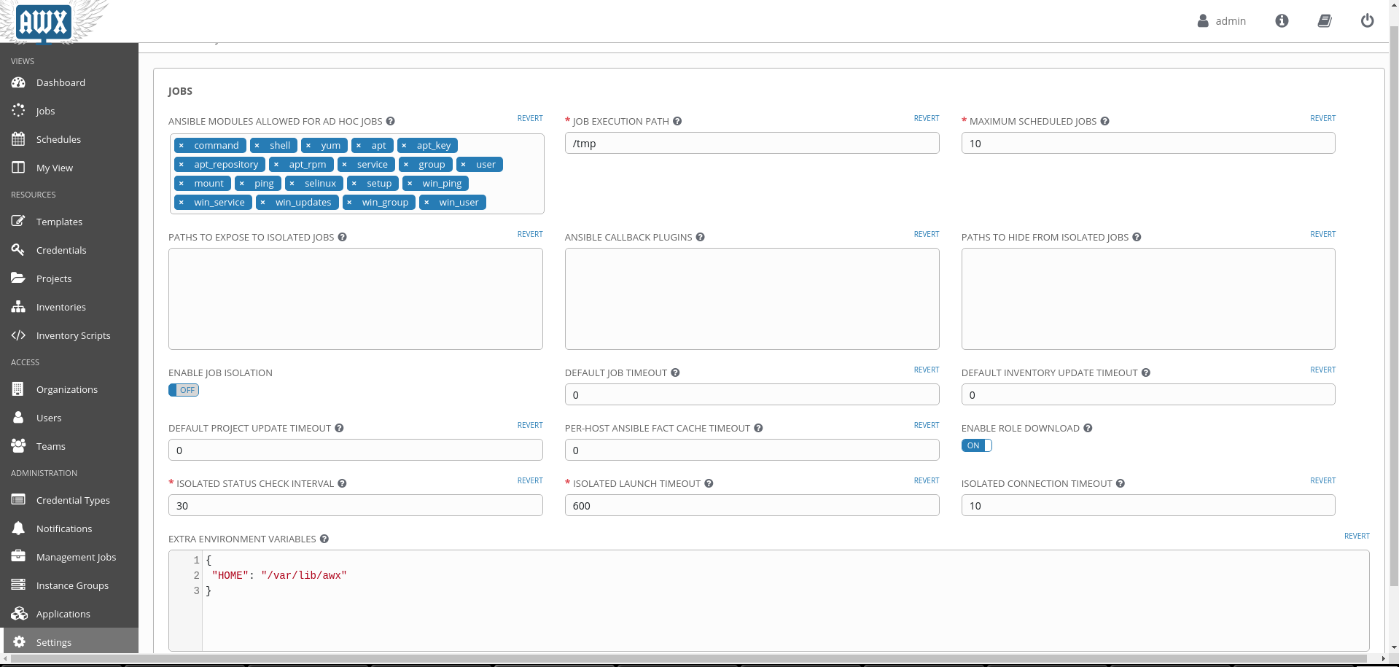Remove the command module tag
Image resolution: width=1399 pixels, height=667 pixels.
182,146
